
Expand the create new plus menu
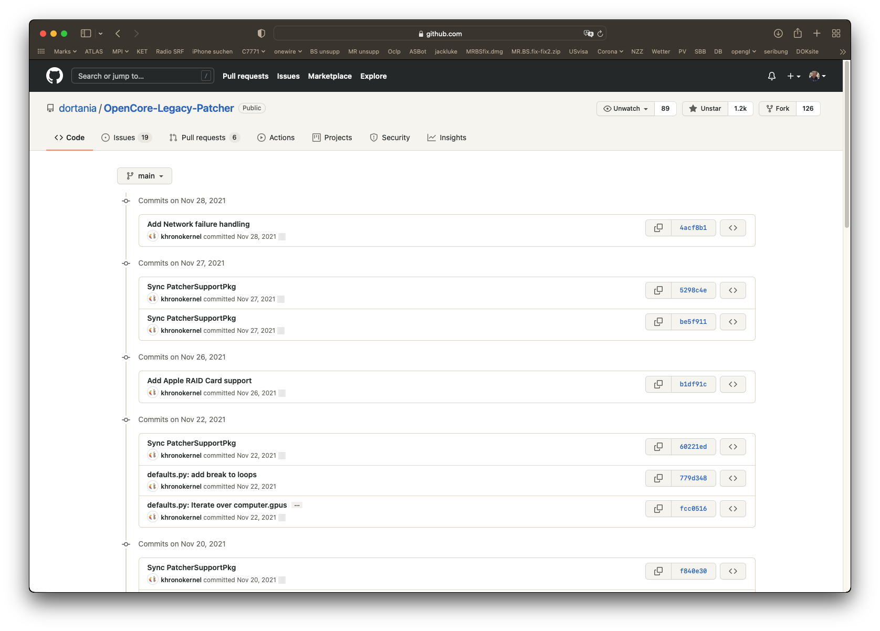pos(794,76)
